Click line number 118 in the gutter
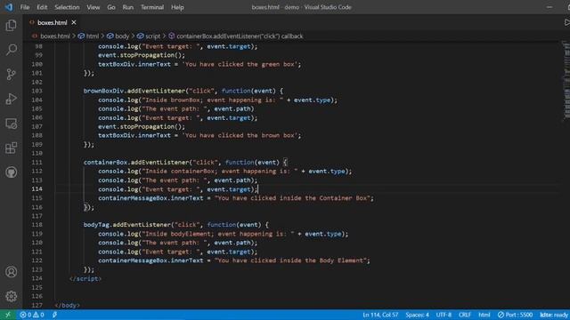Image resolution: width=570 pixels, height=320 pixels. [x=37, y=225]
